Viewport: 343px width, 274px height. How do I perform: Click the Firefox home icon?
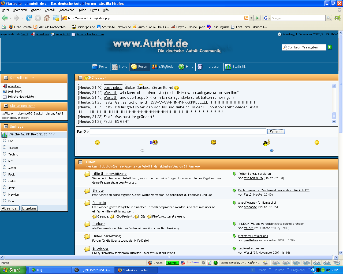(x=47, y=18)
